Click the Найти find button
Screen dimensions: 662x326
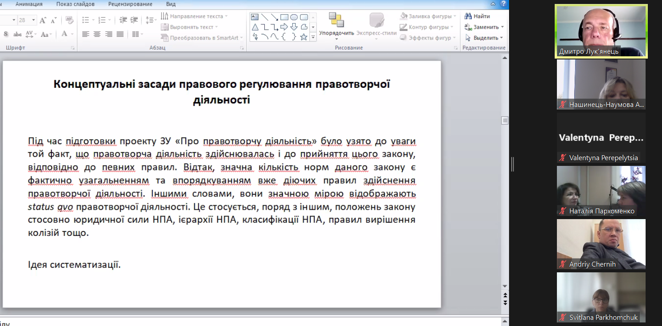pyautogui.click(x=477, y=16)
